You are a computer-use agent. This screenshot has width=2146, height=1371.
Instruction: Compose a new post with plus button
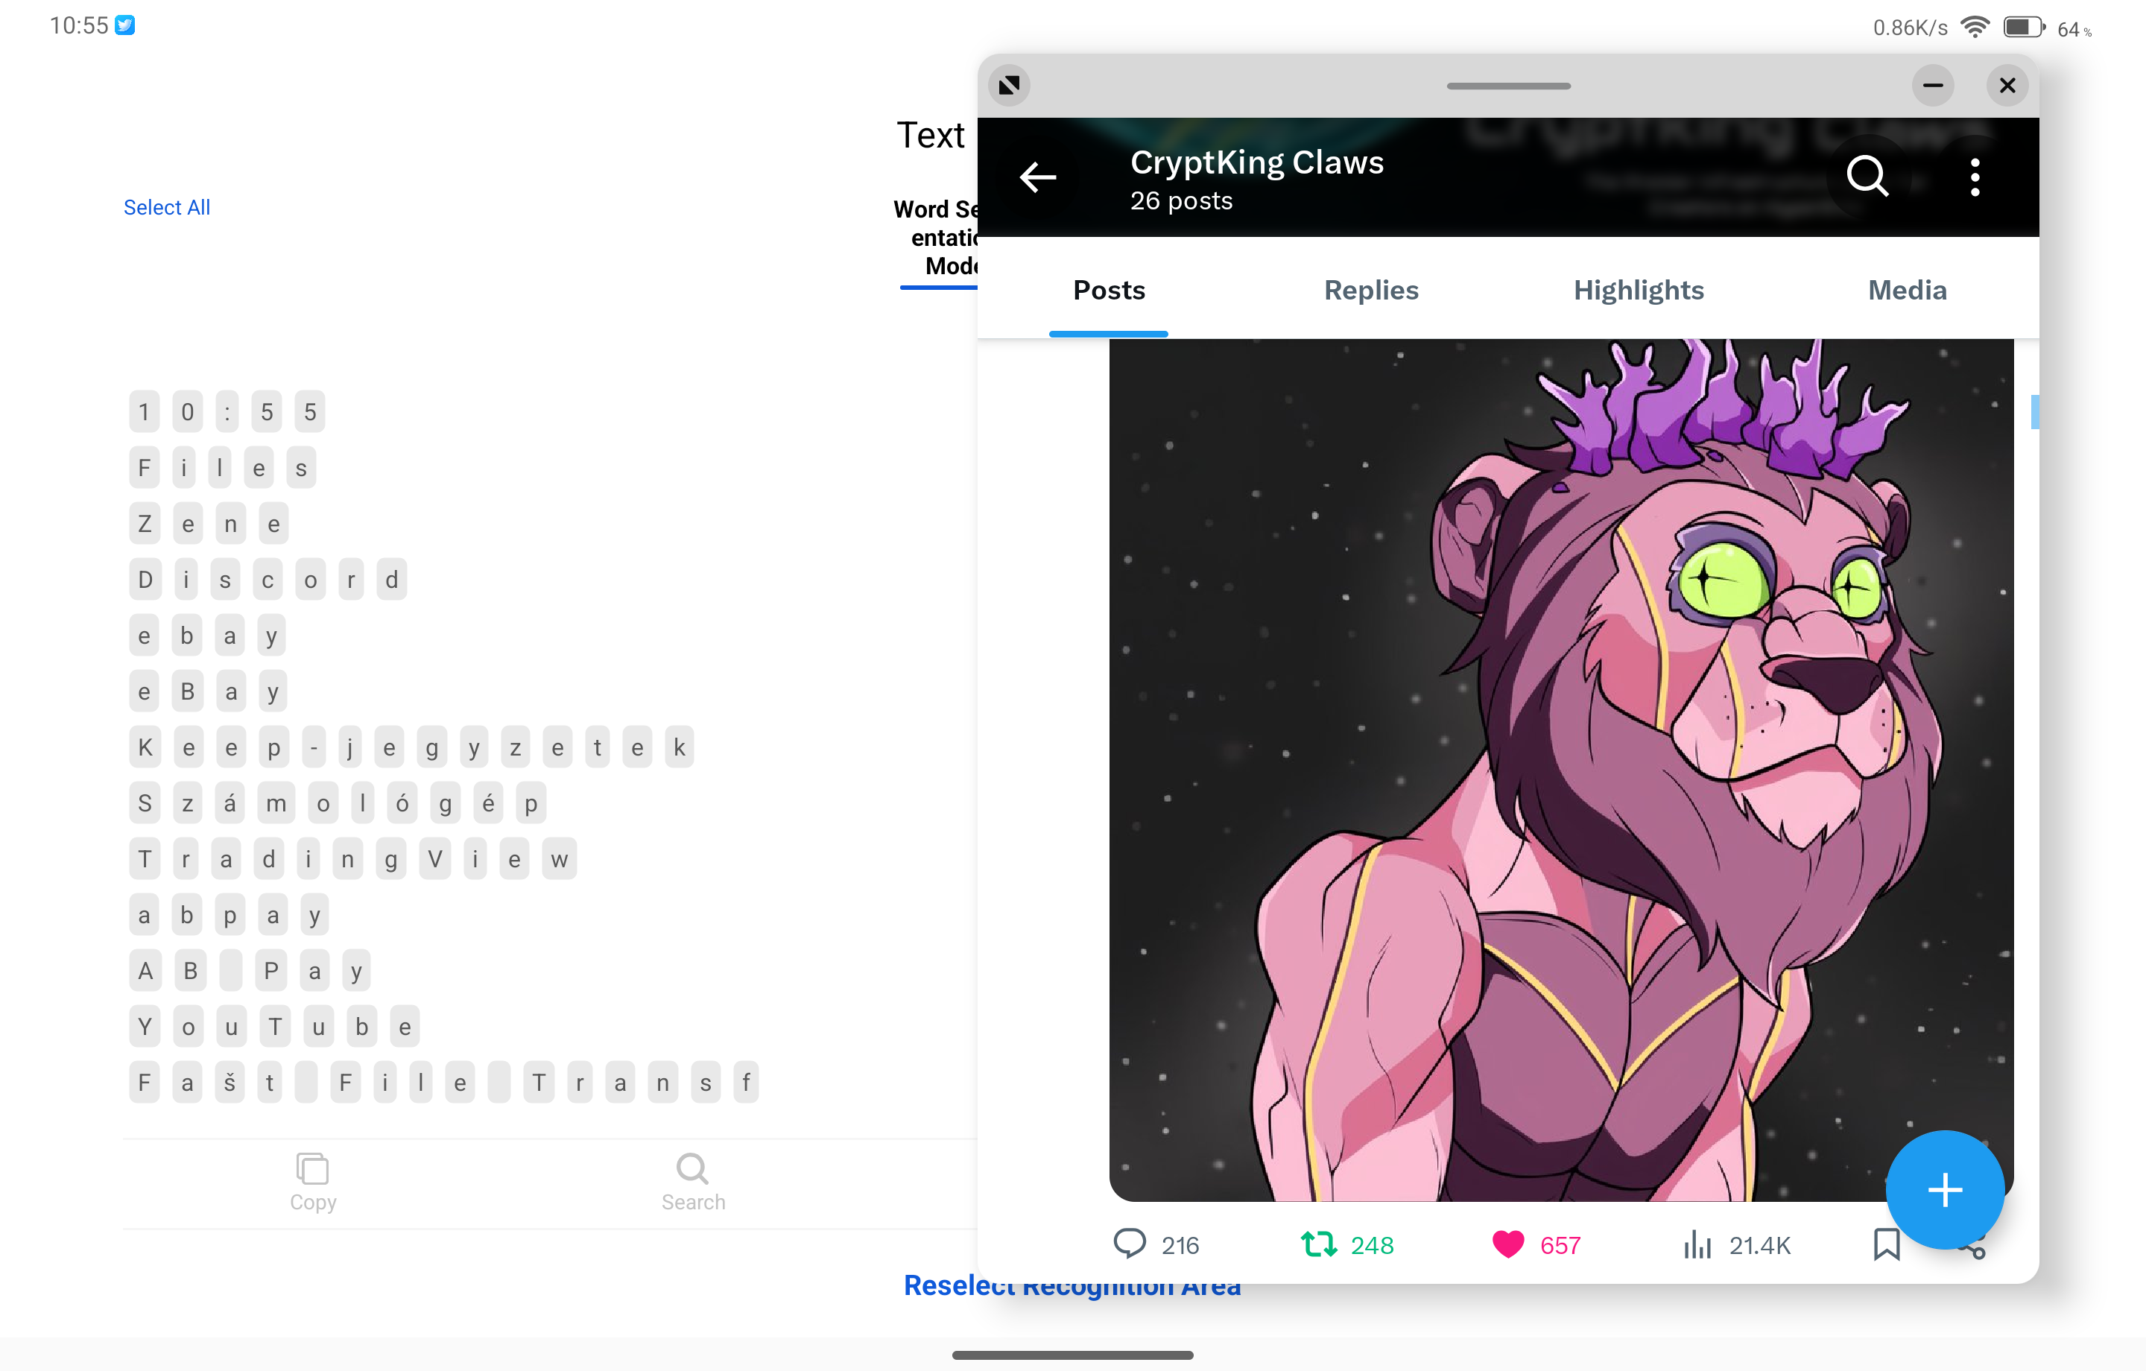tap(1945, 1189)
